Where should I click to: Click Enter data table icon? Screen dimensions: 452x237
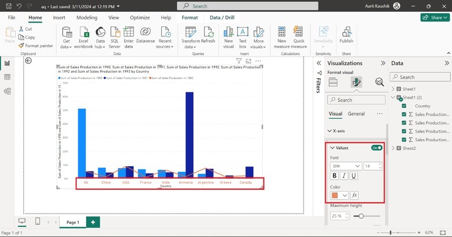click(x=129, y=38)
